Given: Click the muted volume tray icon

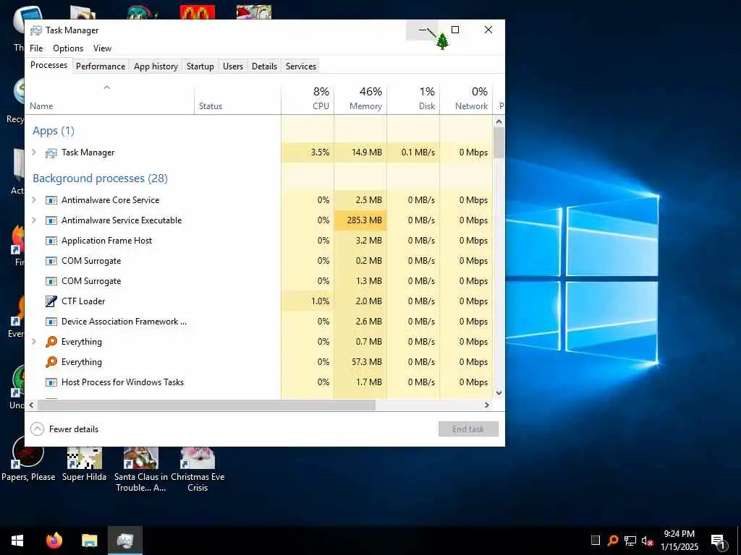Looking at the screenshot, I should [x=647, y=541].
